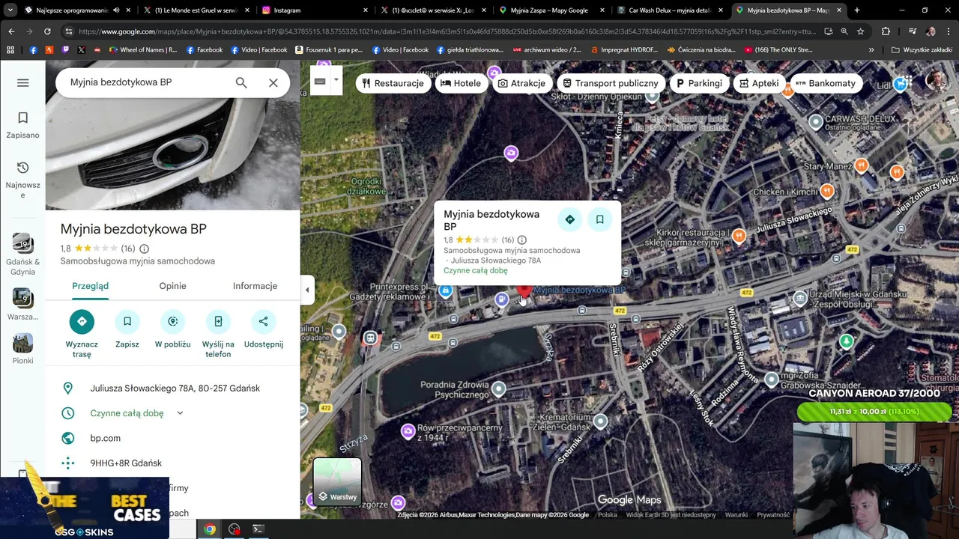
Task: Click the Kirkor restauracja map pin
Action: [x=739, y=237]
